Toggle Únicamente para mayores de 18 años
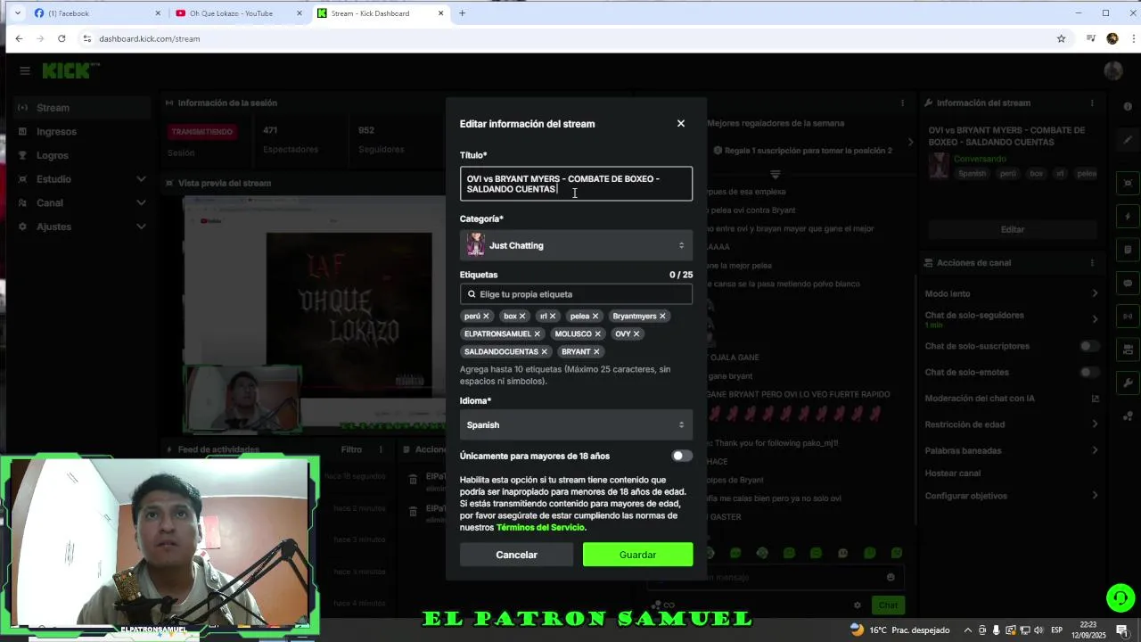This screenshot has width=1141, height=642. [x=682, y=456]
